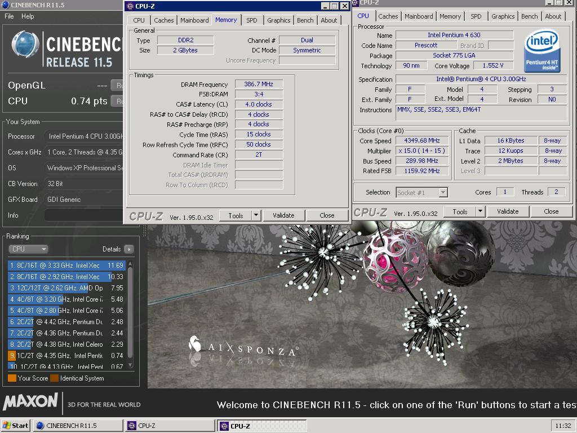The height and width of the screenshot is (433, 577).
Task: Click the Identical System brown legend swatch
Action: click(x=55, y=378)
